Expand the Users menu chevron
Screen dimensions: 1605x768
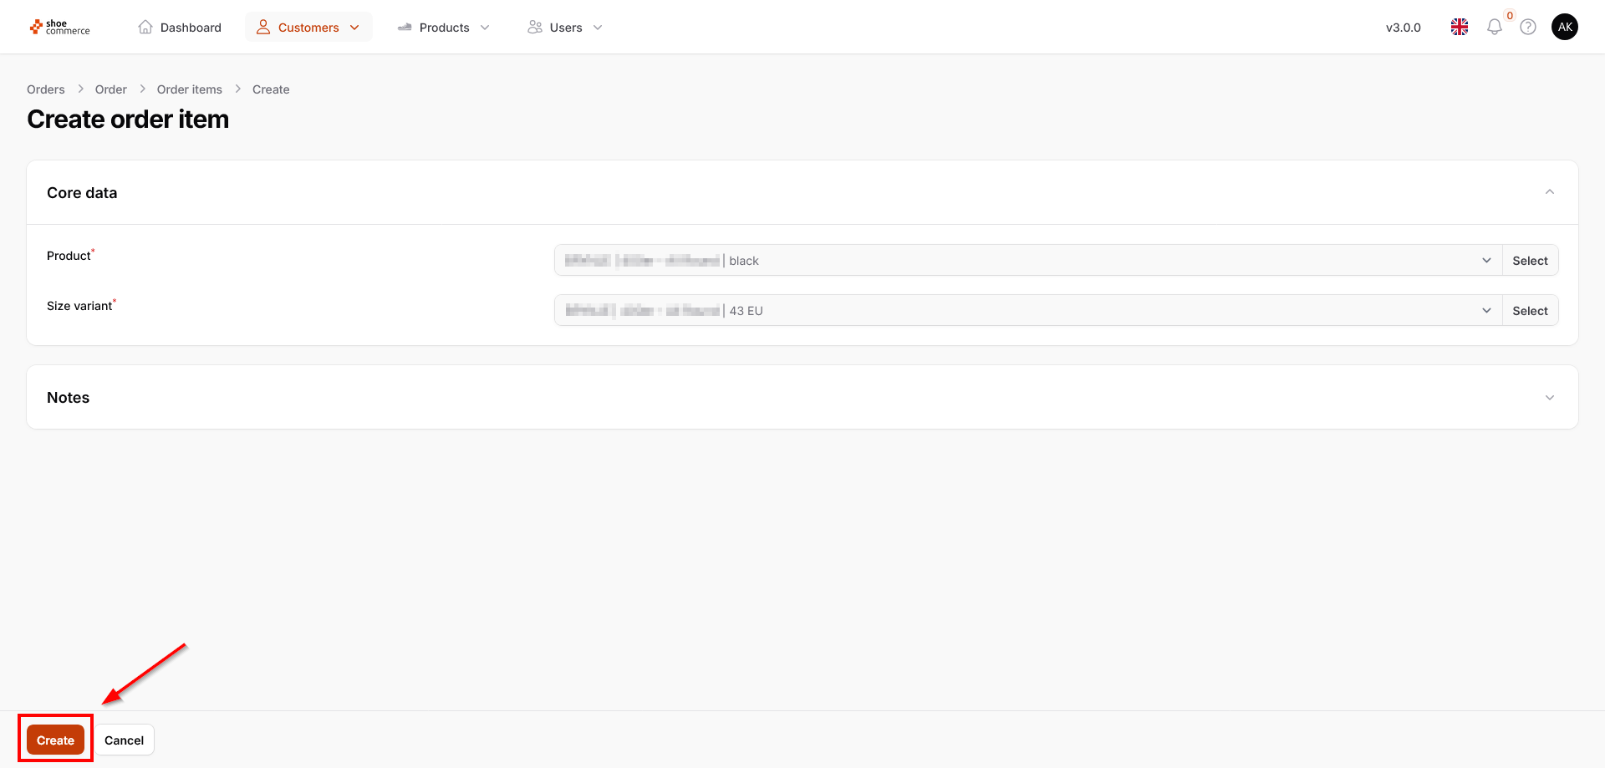pos(598,28)
